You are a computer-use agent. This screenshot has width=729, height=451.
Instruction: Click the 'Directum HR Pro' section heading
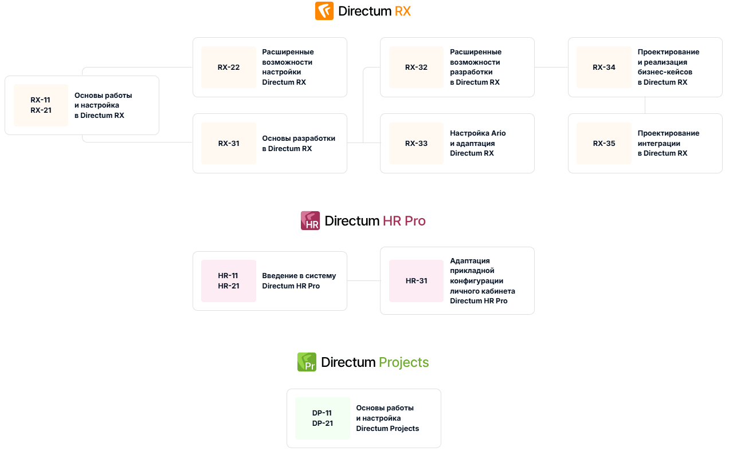pyautogui.click(x=375, y=221)
